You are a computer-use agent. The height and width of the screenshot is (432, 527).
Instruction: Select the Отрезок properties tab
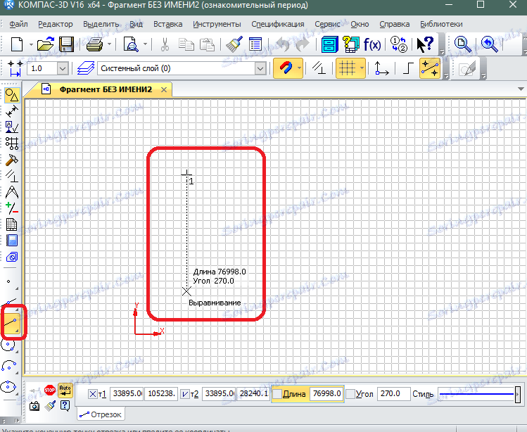point(101,414)
